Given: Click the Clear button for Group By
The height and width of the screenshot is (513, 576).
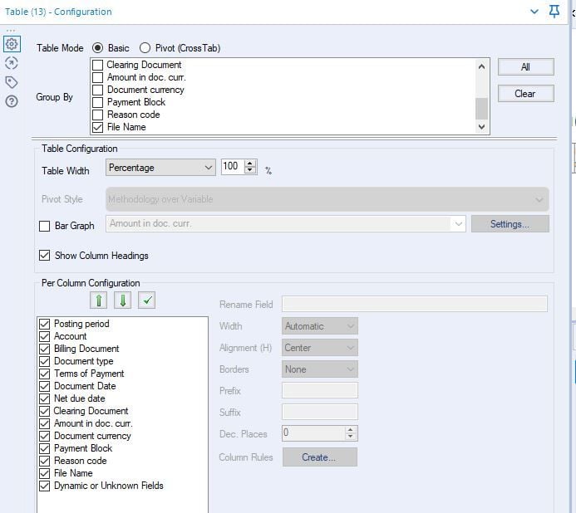Looking at the screenshot, I should (x=525, y=94).
